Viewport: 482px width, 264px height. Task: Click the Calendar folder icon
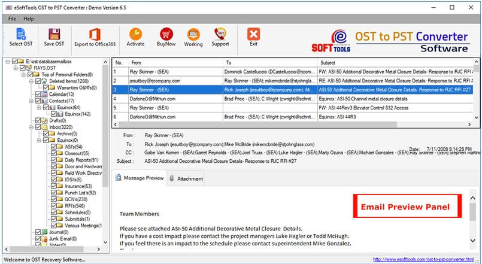point(44,94)
